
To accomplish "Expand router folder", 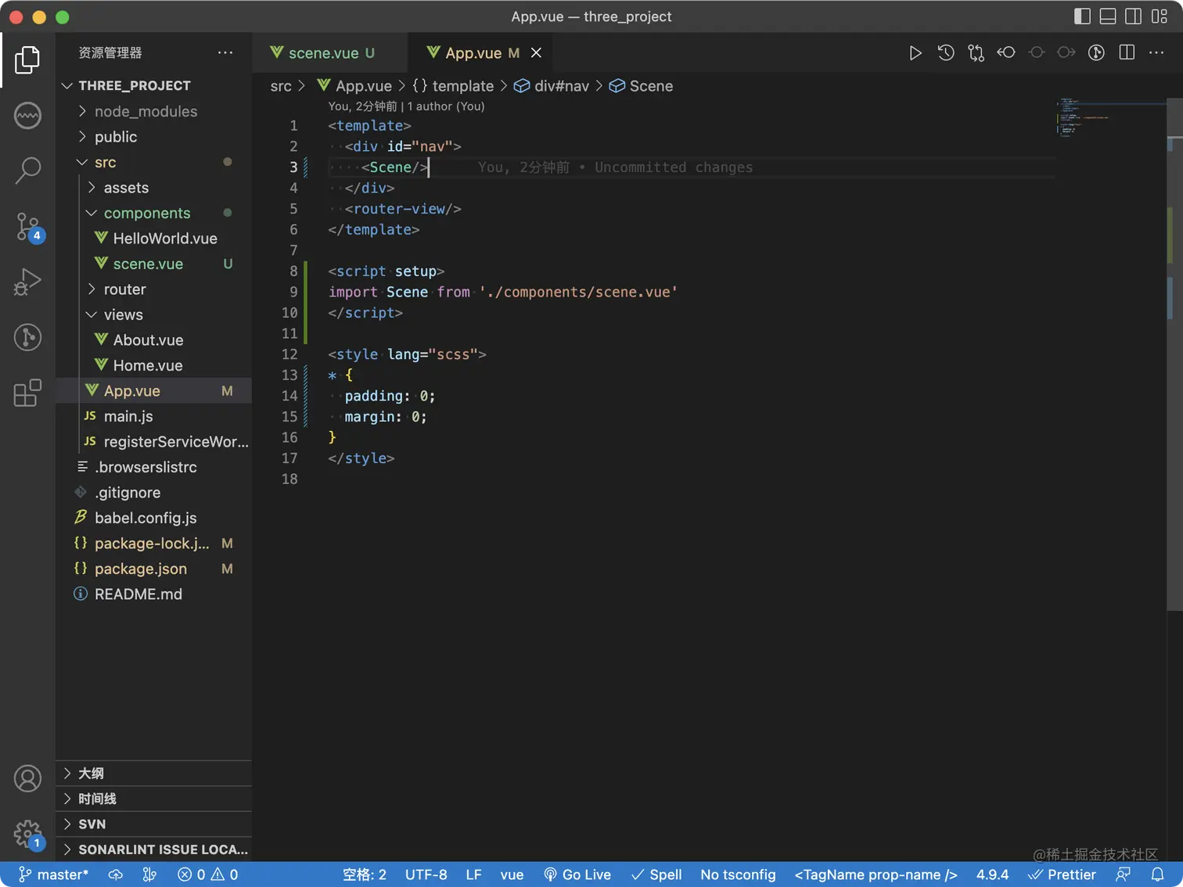I will pyautogui.click(x=154, y=289).
